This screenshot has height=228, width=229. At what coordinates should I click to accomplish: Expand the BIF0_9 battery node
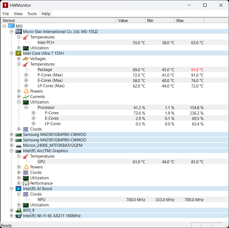(12, 210)
